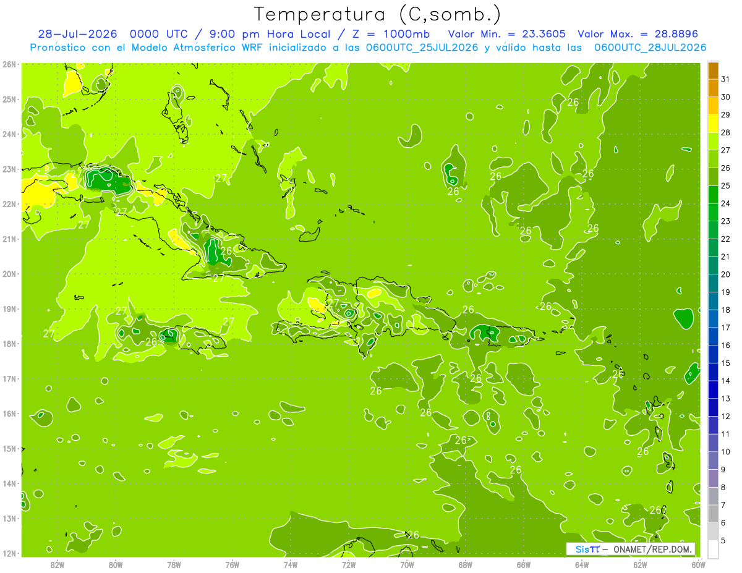Select the "21N" latitude label
742x573 pixels.
click(x=9, y=239)
